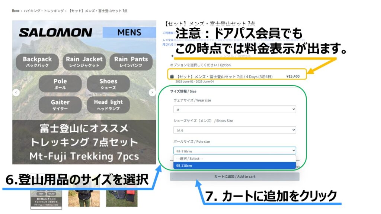Click the main Salomon MENS product image

pyautogui.click(x=84, y=92)
